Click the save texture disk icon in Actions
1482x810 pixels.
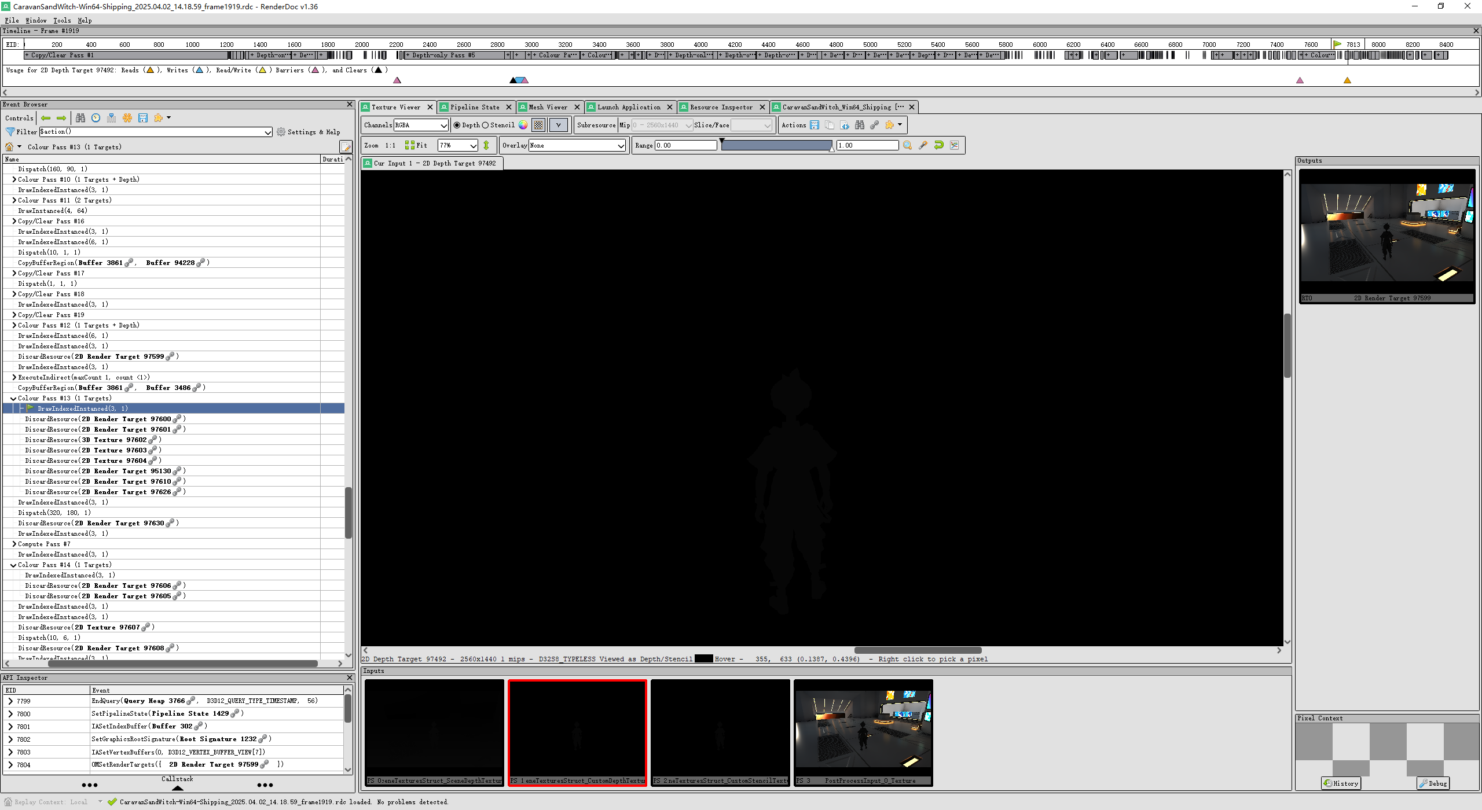pyautogui.click(x=815, y=125)
